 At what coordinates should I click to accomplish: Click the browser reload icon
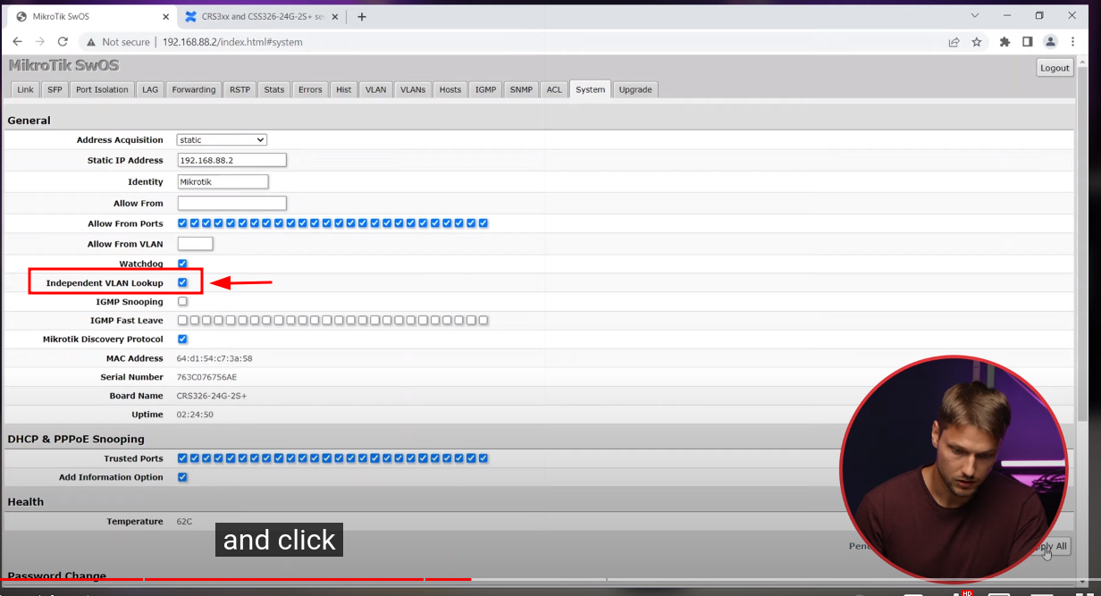click(x=62, y=42)
